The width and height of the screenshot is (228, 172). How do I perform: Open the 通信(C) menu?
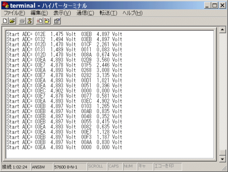click(x=85, y=13)
